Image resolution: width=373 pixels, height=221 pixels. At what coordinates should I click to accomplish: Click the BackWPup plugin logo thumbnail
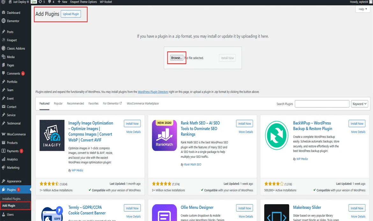(277, 135)
